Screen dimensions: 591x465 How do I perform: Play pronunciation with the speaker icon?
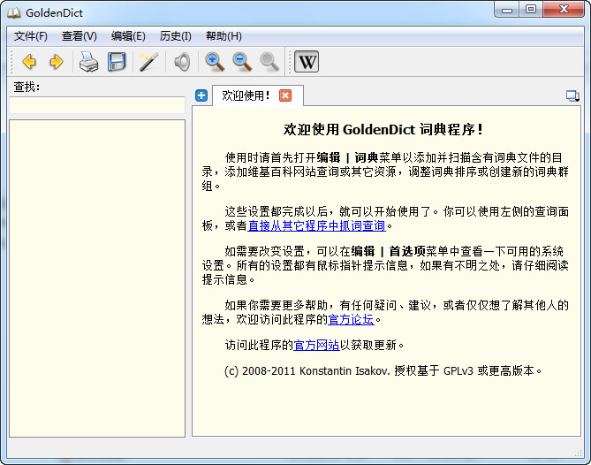(x=182, y=62)
